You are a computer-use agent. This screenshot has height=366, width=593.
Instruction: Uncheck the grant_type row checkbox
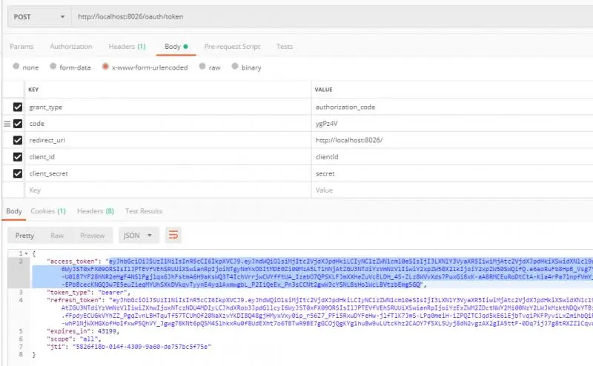click(x=18, y=107)
